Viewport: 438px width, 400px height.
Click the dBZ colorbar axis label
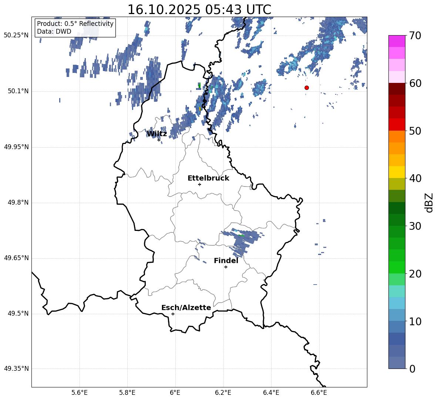pos(429,202)
